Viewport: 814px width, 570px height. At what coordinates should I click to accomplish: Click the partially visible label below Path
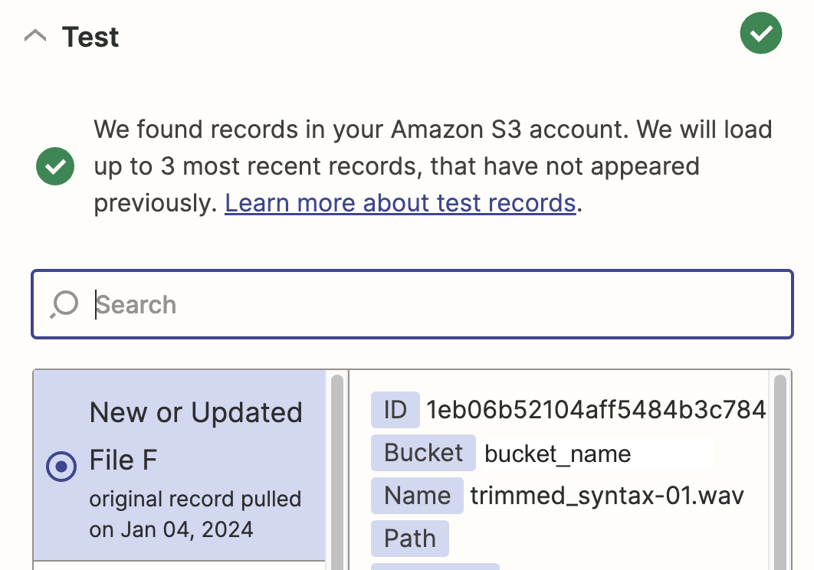435,566
